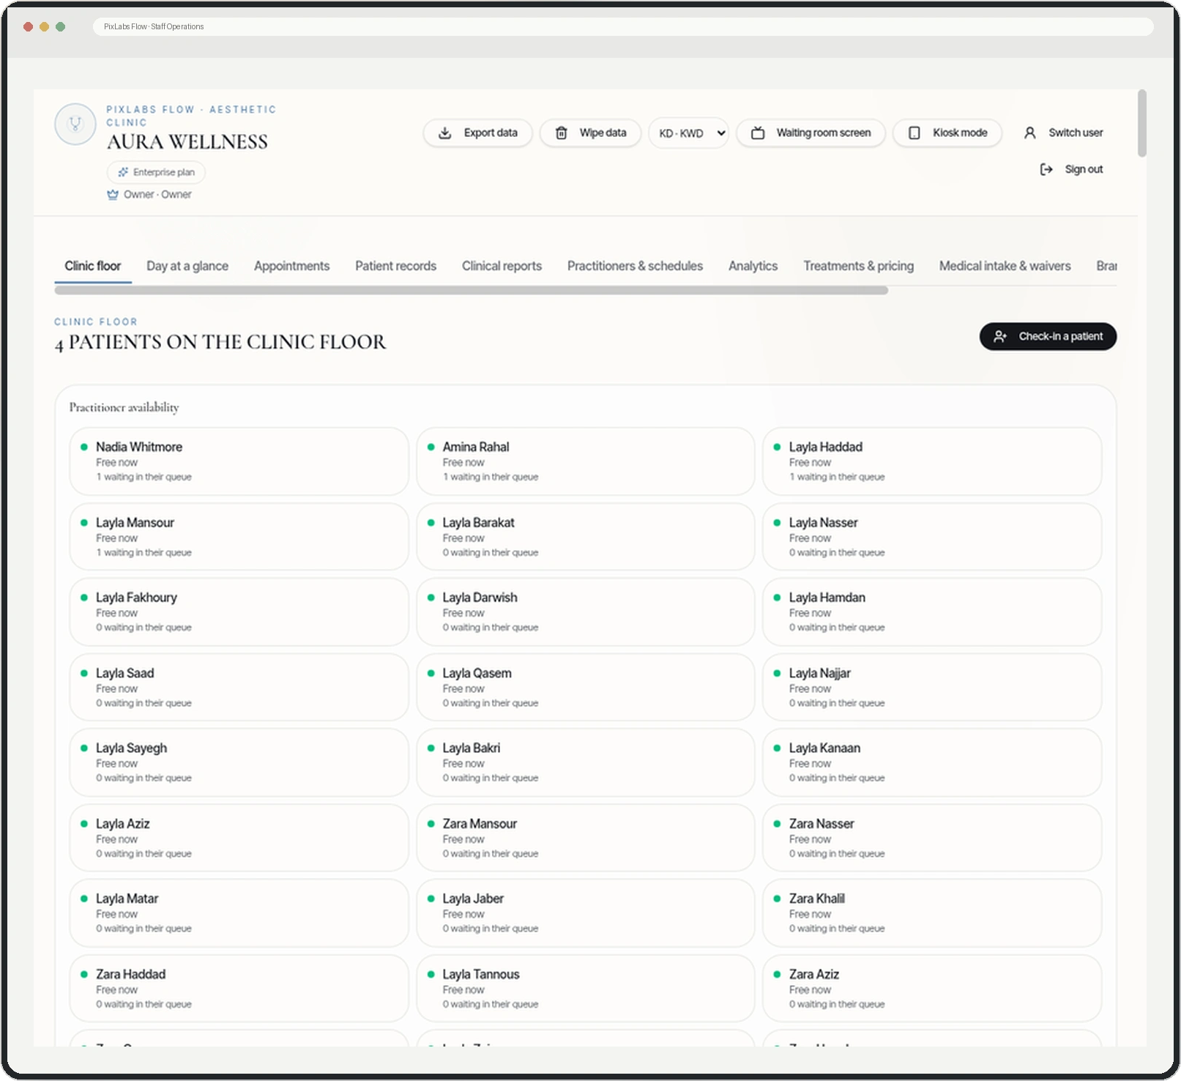The image size is (1181, 1081).
Task: Click the Sign out arrow icon
Action: click(x=1046, y=170)
